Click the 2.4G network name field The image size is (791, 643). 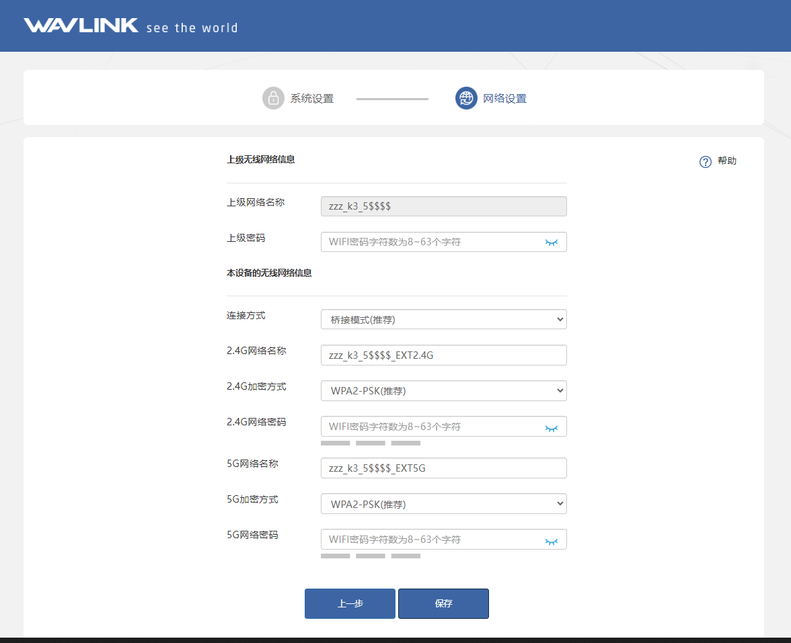tap(443, 355)
